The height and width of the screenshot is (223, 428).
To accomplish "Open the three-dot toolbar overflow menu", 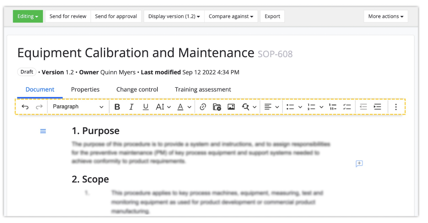I will [396, 107].
